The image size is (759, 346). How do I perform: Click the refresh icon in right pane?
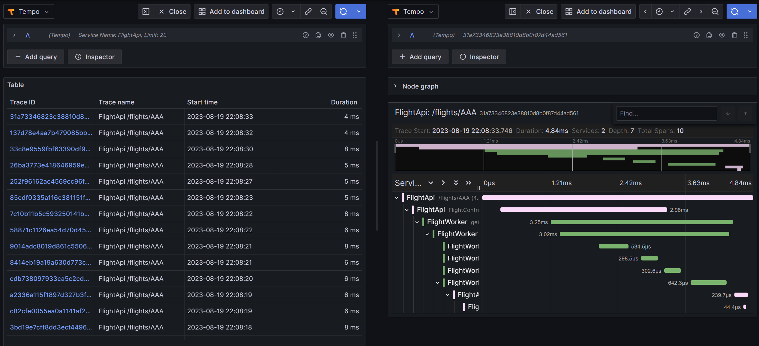(734, 12)
